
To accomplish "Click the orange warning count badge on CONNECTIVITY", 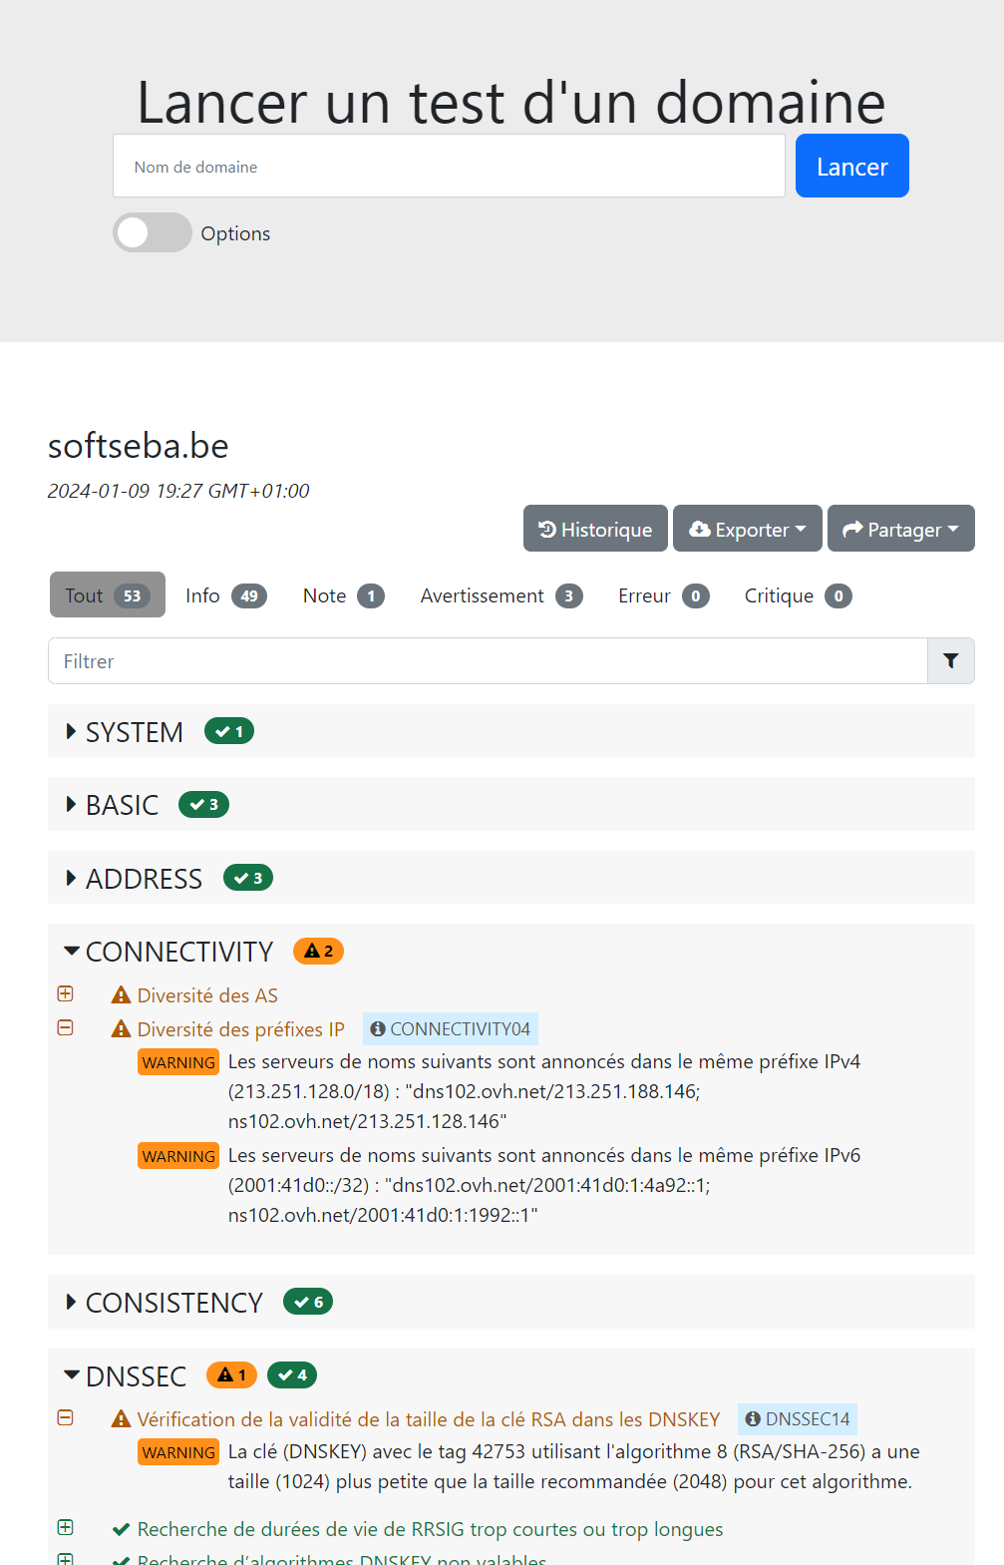I will 318,952.
